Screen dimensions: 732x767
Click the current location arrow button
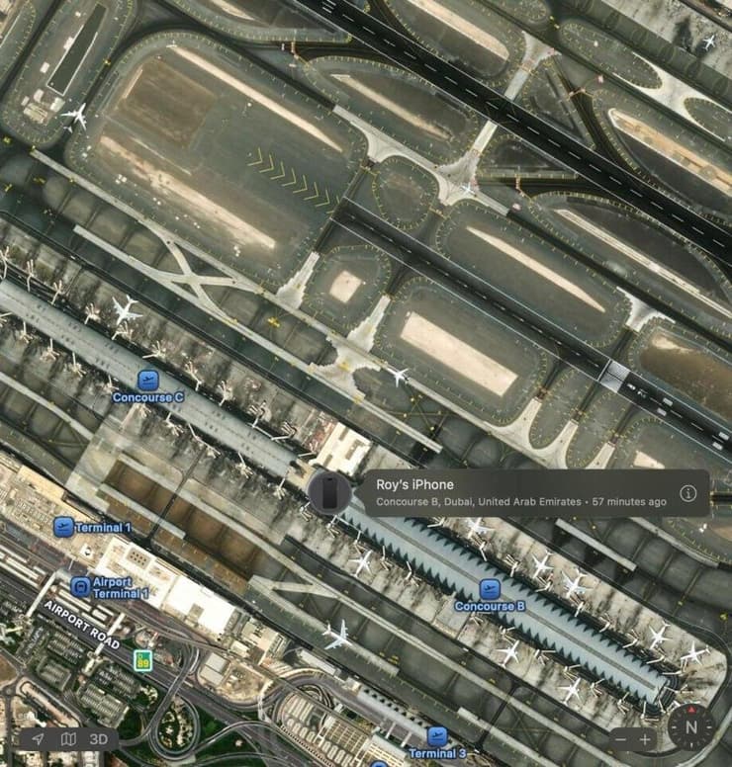[x=38, y=738]
